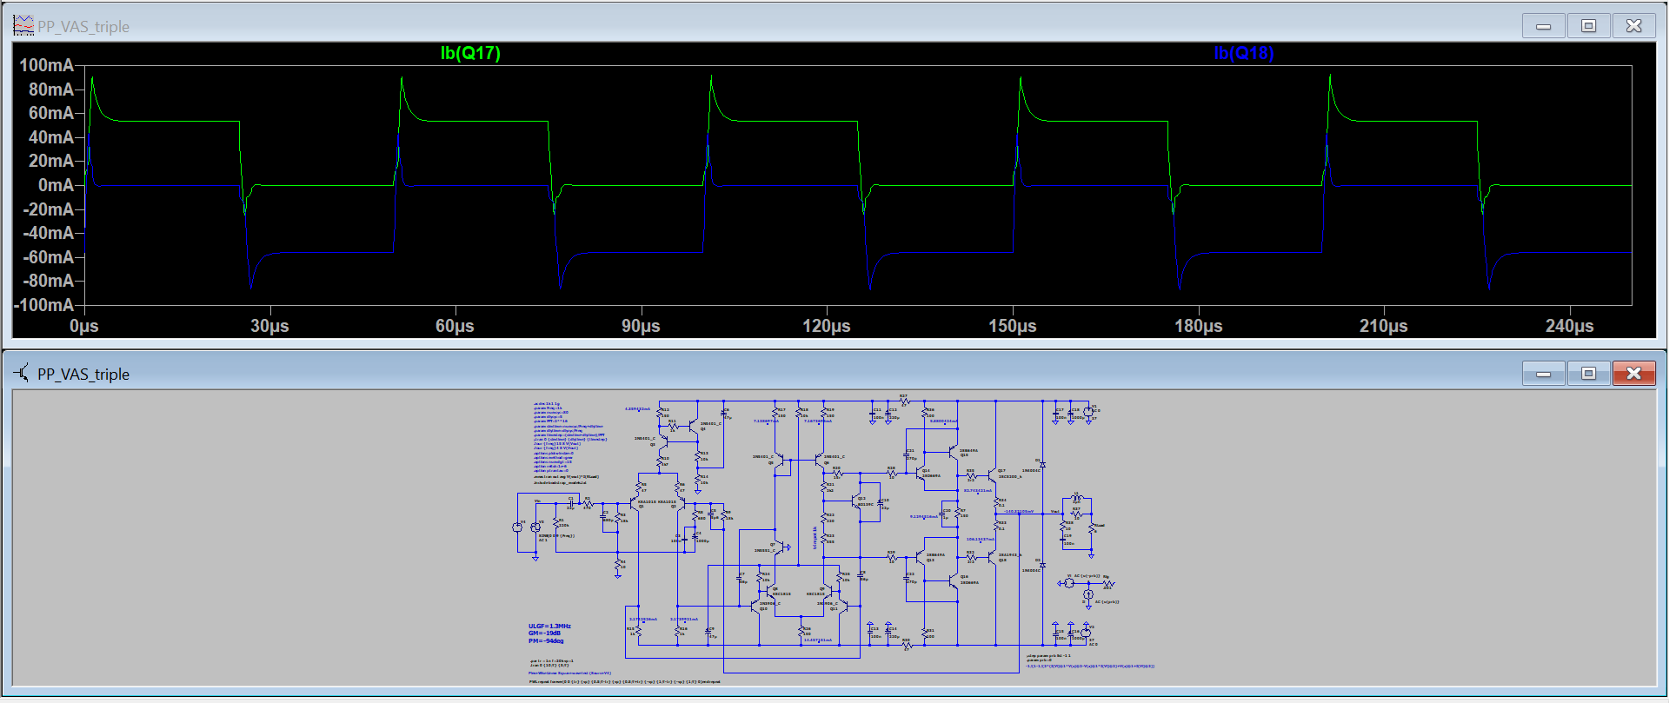This screenshot has height=703, width=1669.
Task: Click the waveform window title PP_VAS_triple
Action: (83, 27)
